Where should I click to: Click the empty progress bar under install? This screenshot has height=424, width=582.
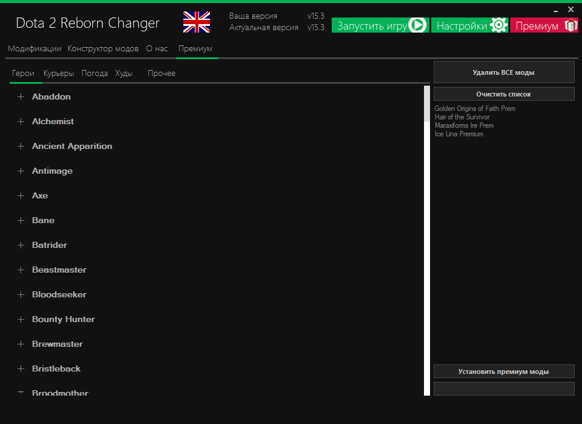point(504,389)
